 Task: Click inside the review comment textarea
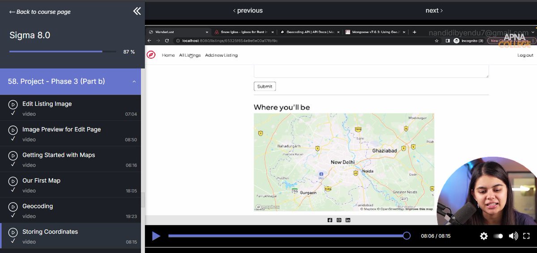[x=371, y=71]
